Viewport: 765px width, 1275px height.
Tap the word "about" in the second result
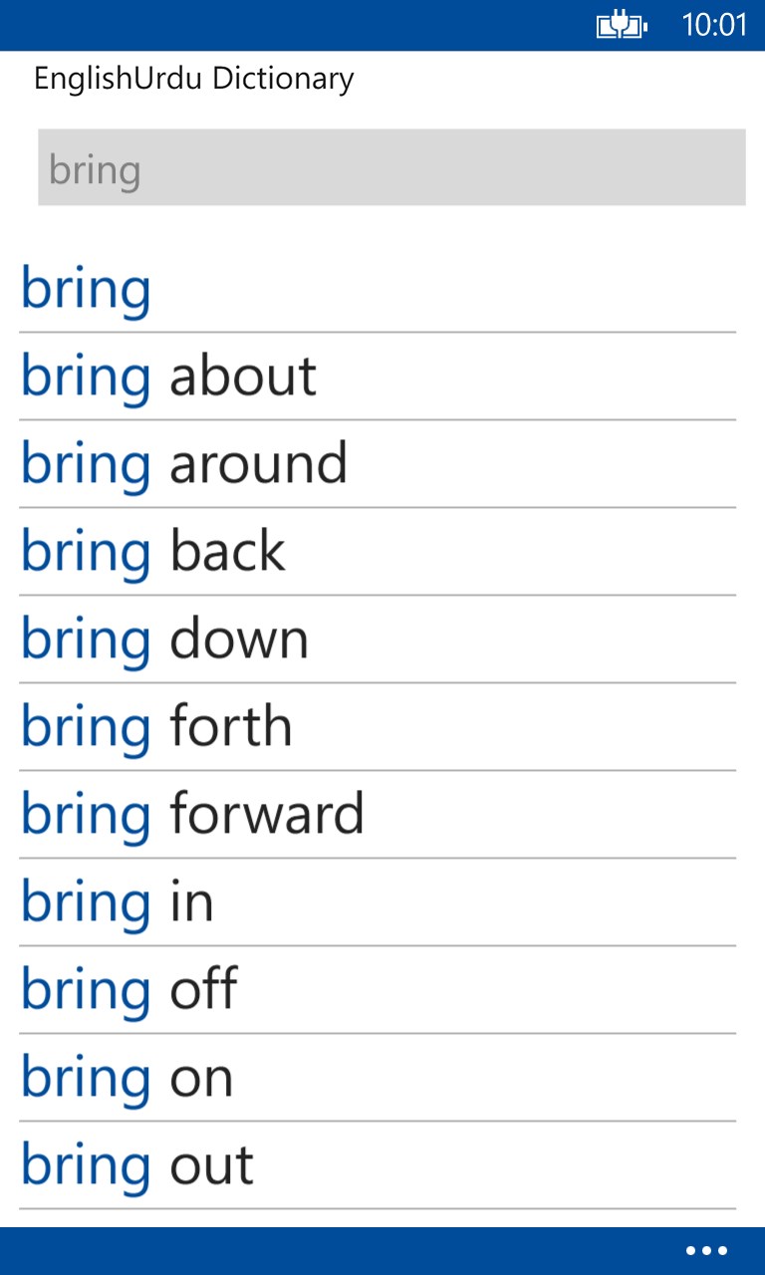pyautogui.click(x=243, y=377)
